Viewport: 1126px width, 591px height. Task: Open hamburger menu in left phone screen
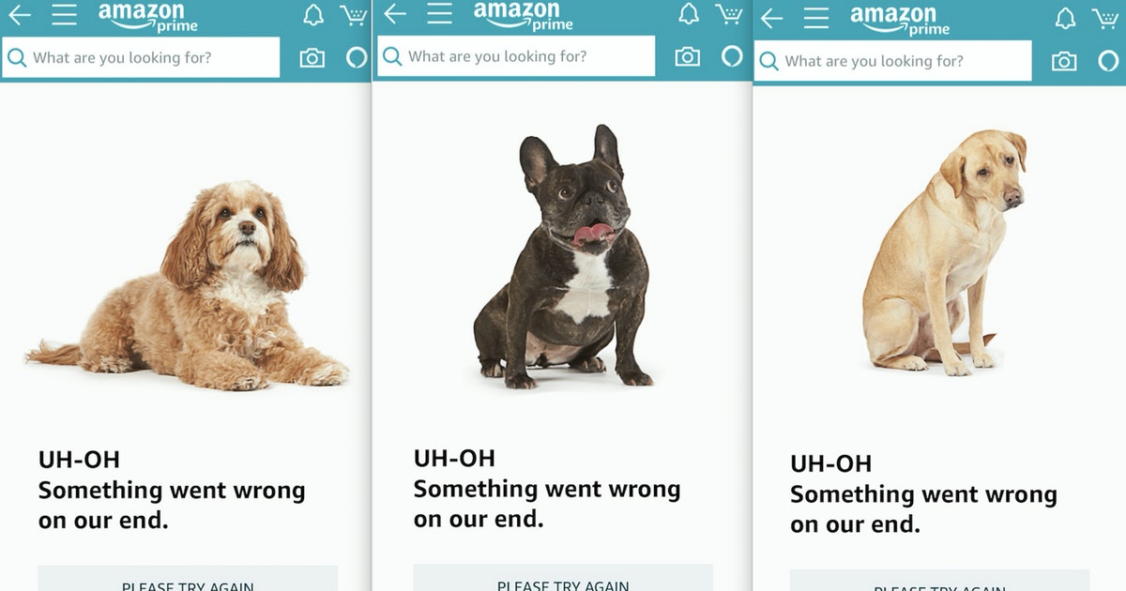click(x=64, y=15)
